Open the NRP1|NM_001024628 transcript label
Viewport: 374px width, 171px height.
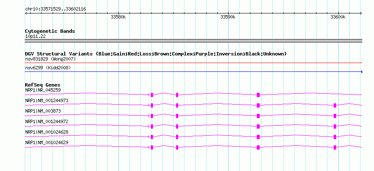47,132
